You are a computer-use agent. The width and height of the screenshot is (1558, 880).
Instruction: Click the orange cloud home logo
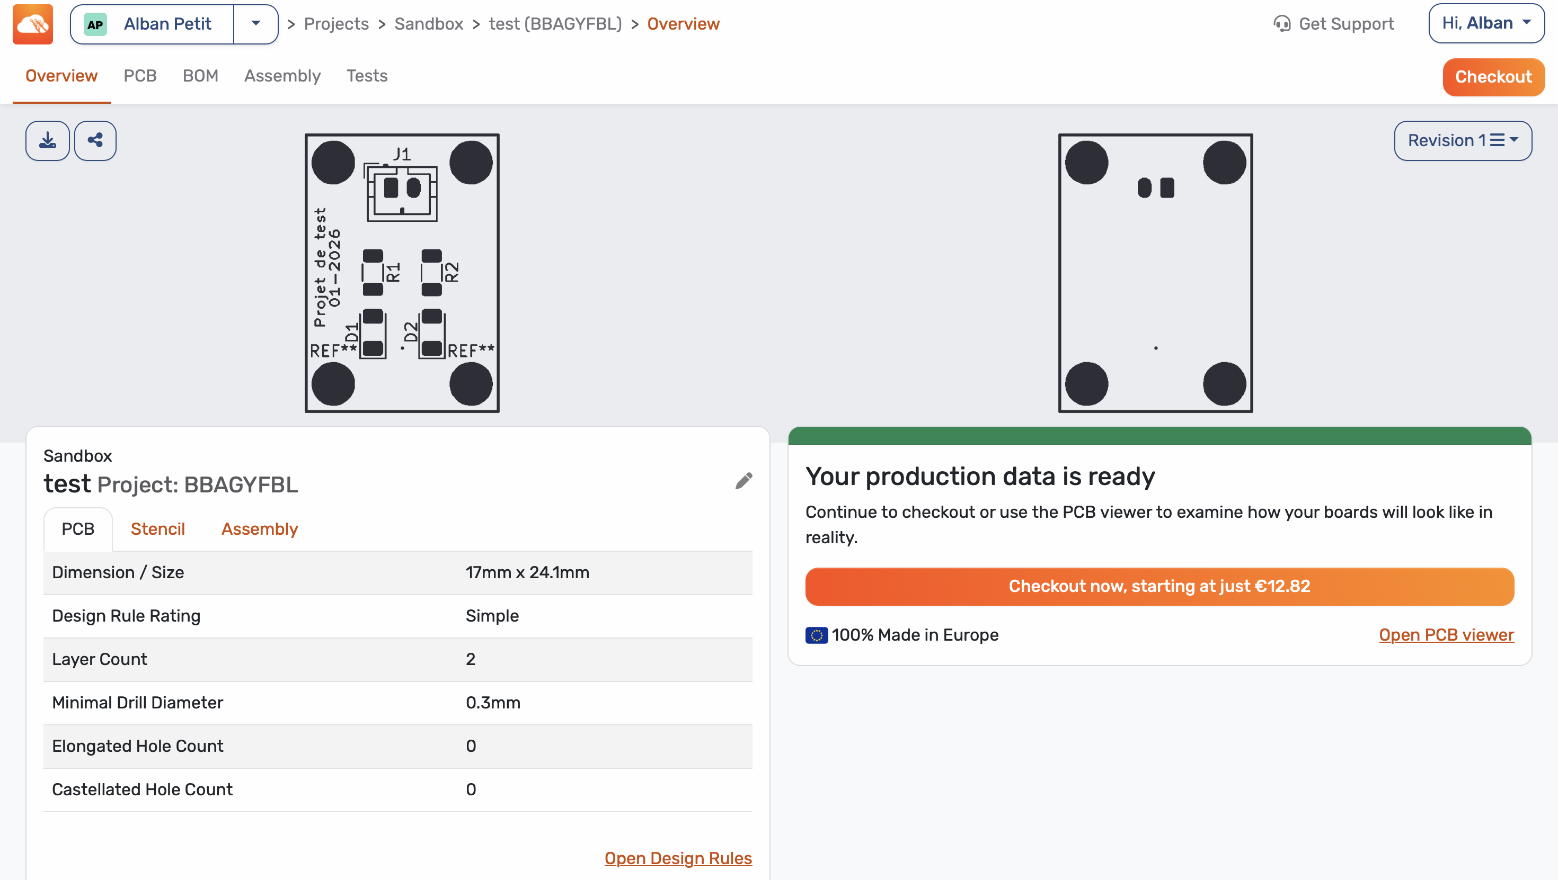[x=33, y=24]
